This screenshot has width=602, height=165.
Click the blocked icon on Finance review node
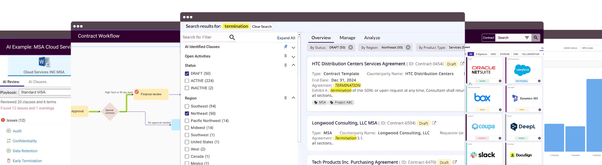pyautogui.click(x=137, y=92)
